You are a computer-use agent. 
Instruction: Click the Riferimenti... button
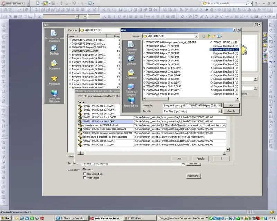tap(194, 176)
